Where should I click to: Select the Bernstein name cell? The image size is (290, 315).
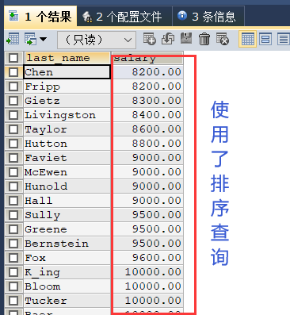67,244
